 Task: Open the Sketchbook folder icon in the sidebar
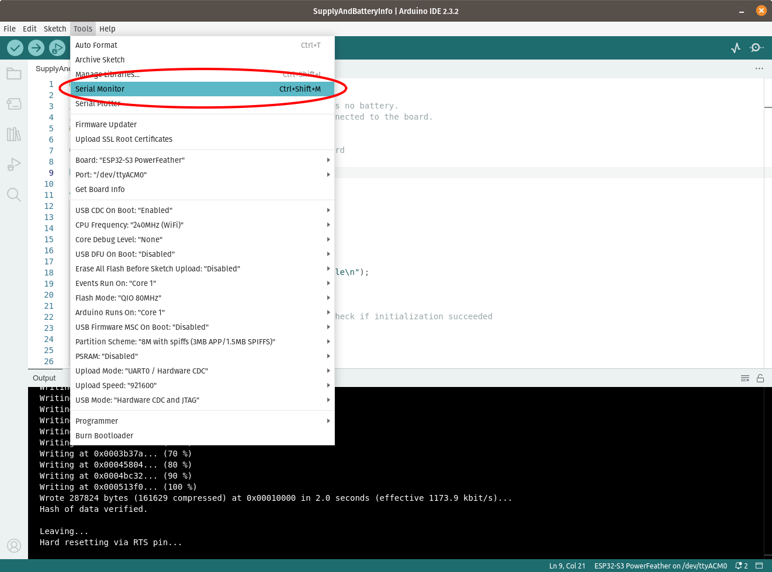click(x=13, y=74)
